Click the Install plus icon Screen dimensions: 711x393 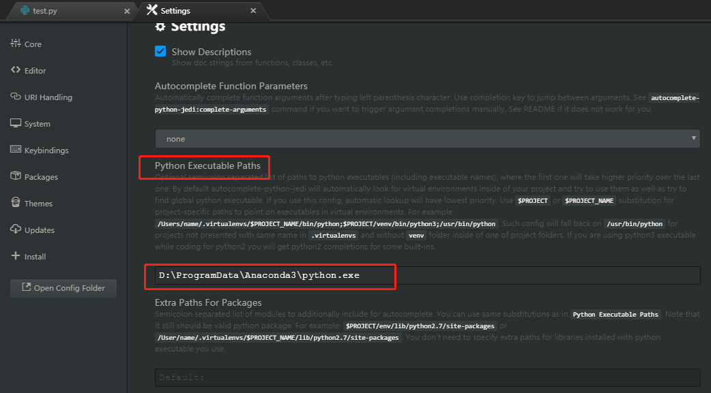click(16, 256)
